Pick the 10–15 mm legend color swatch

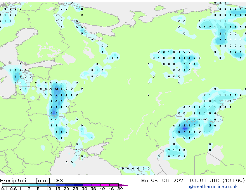[x=52, y=185]
